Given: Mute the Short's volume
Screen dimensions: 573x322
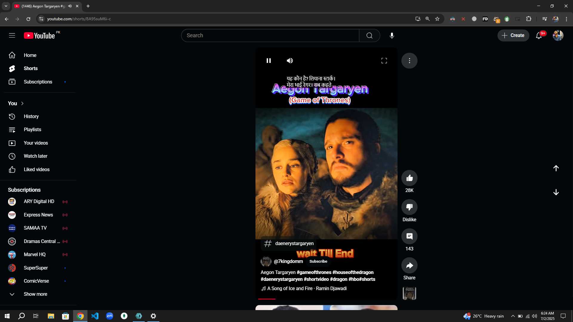Looking at the screenshot, I should tap(290, 61).
